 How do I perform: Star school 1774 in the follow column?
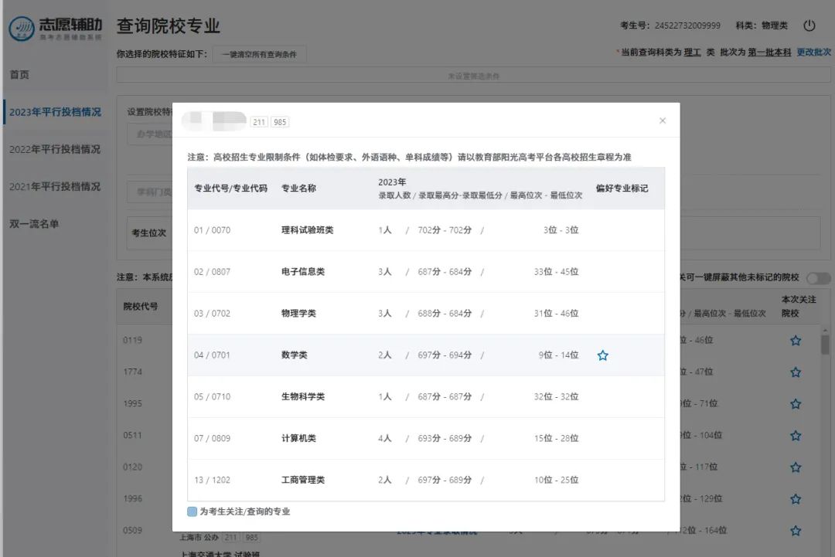click(x=796, y=372)
